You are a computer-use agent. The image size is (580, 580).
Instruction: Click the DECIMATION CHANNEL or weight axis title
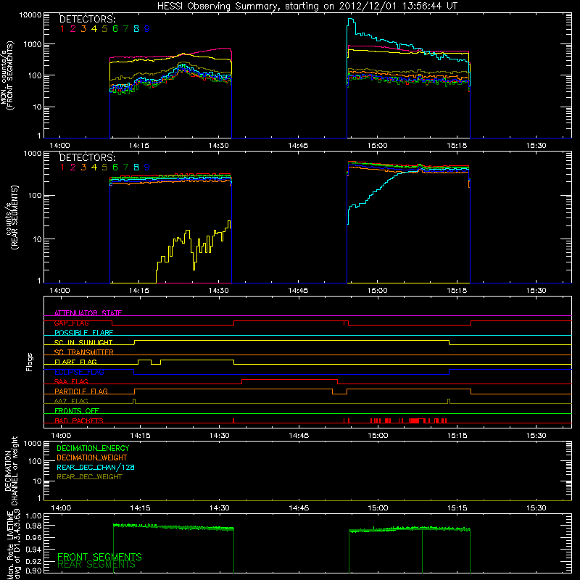[11, 471]
